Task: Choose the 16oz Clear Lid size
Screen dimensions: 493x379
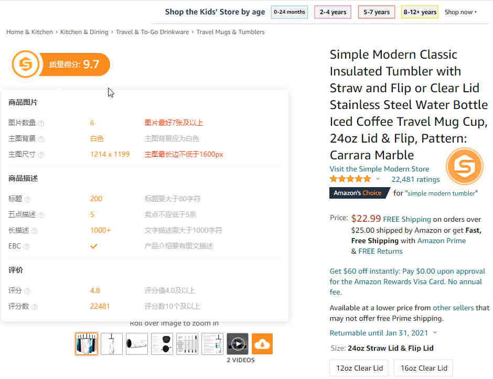Action: 424,368
